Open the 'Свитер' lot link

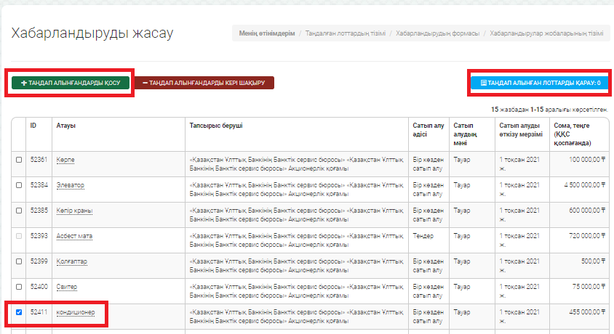pyautogui.click(x=66, y=287)
